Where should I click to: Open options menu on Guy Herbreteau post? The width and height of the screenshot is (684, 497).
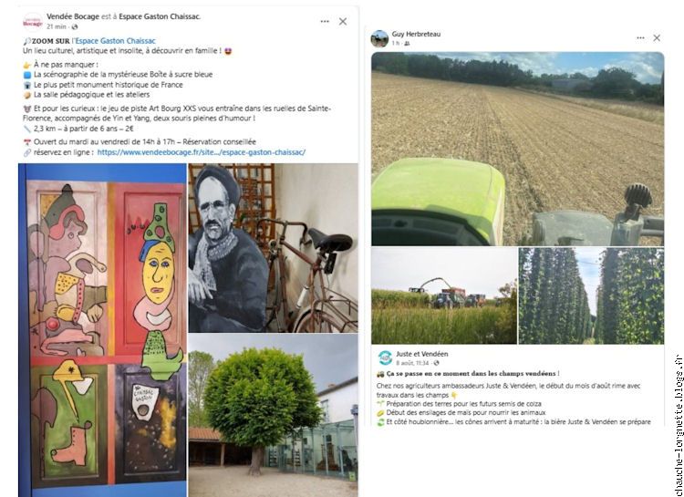point(640,38)
